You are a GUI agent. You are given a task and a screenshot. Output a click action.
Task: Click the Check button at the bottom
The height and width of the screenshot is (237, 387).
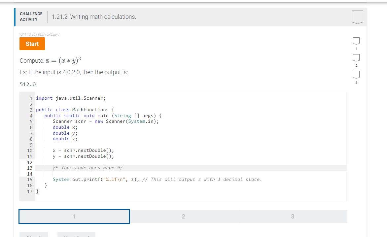[34, 235]
